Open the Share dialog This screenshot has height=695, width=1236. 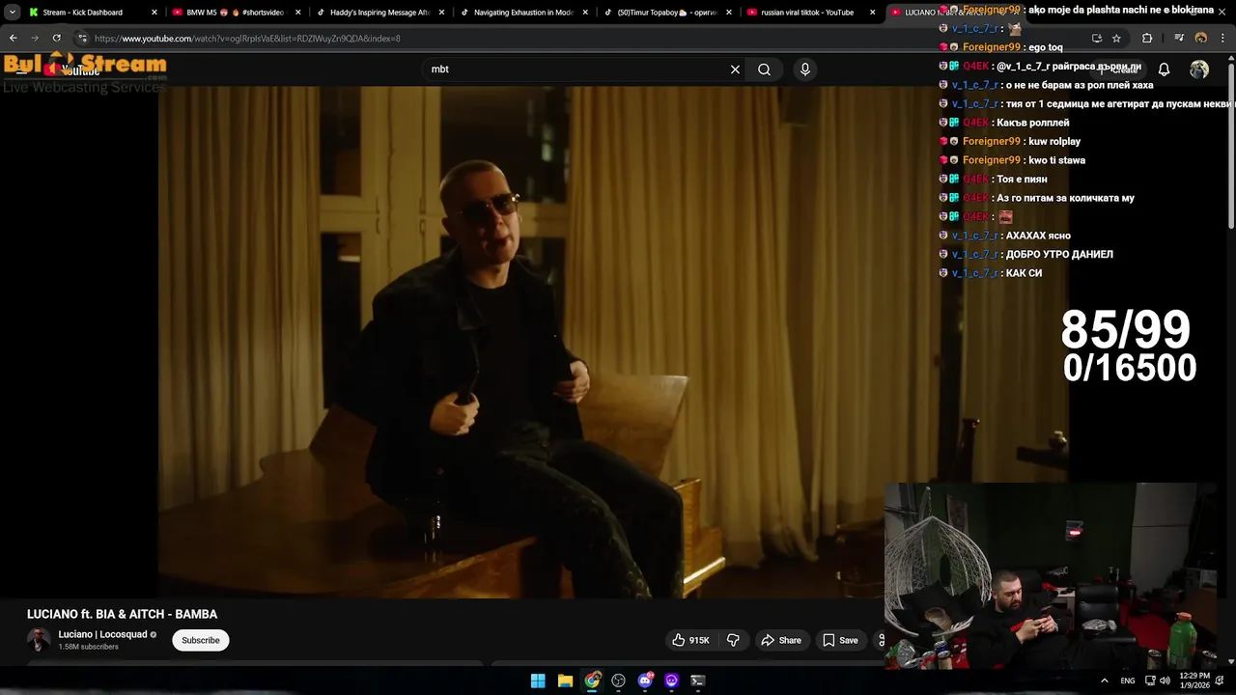coord(781,640)
